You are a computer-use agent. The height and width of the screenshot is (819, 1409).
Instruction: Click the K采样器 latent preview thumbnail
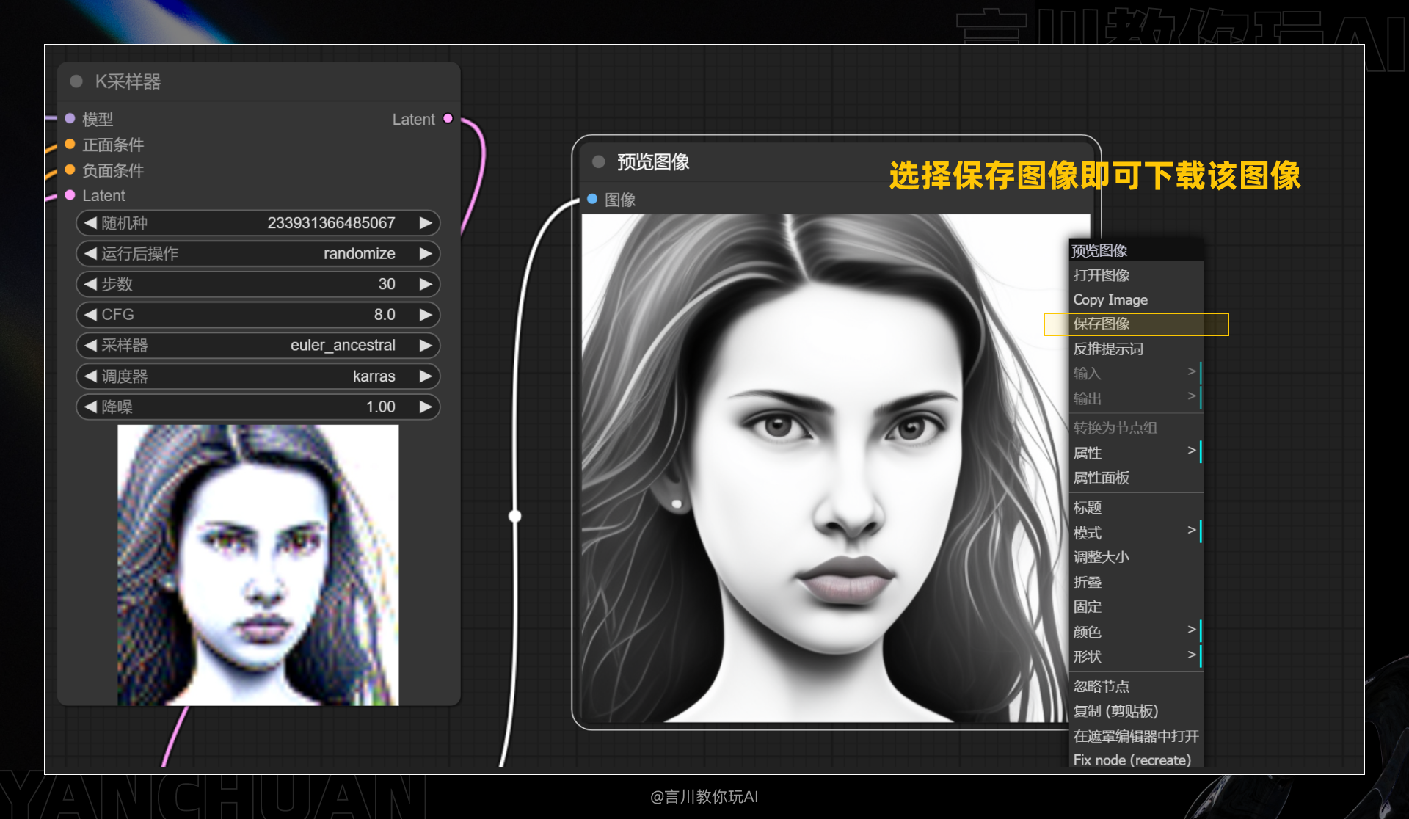click(x=258, y=565)
